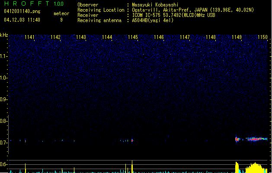Viewport: 272px width, 173px height.
Task: Click the 0.6 kHz frequency label
Action: (3, 164)
